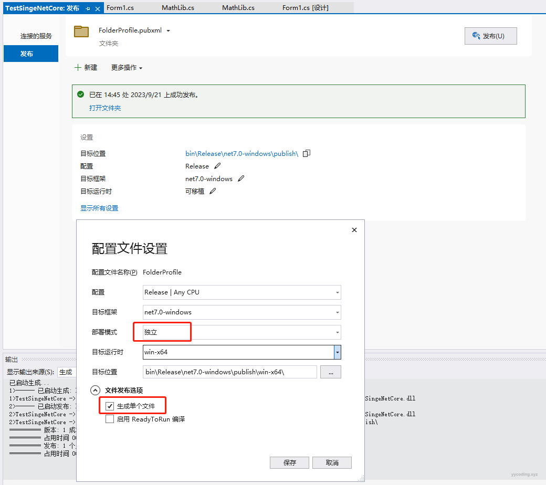Collapse the 文件发布选项 section
Viewport: 546px width, 485px height.
96,390
